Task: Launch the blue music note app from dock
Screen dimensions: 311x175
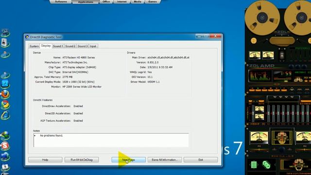Action: tap(5, 84)
